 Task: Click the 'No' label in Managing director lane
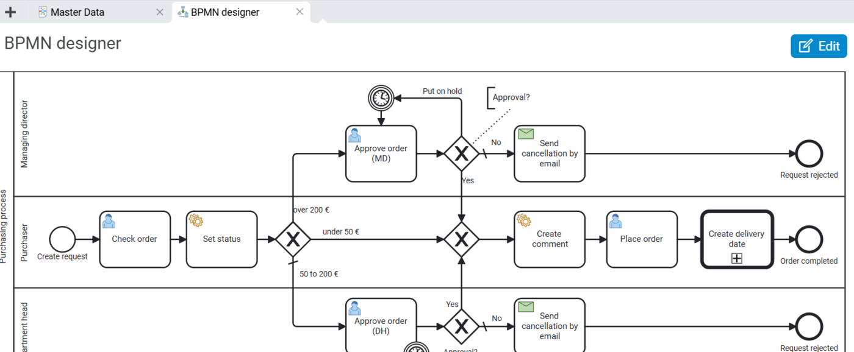coord(496,143)
